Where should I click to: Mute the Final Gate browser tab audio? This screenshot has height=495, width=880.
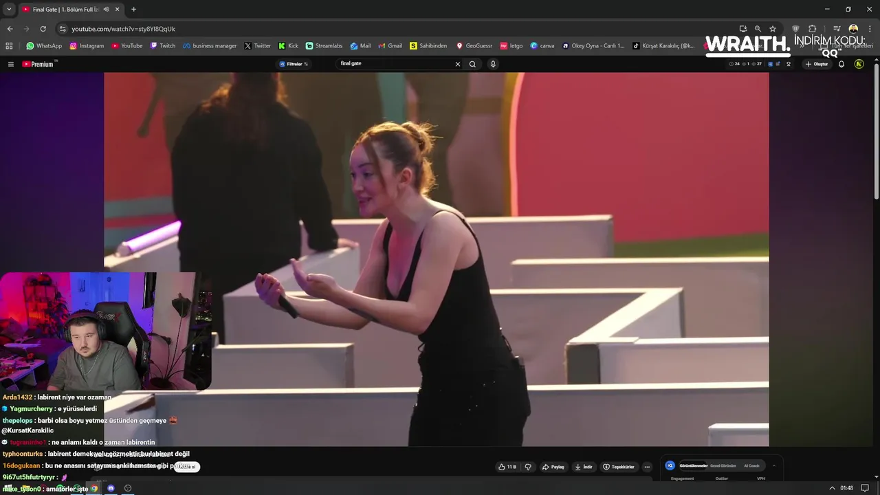(106, 9)
